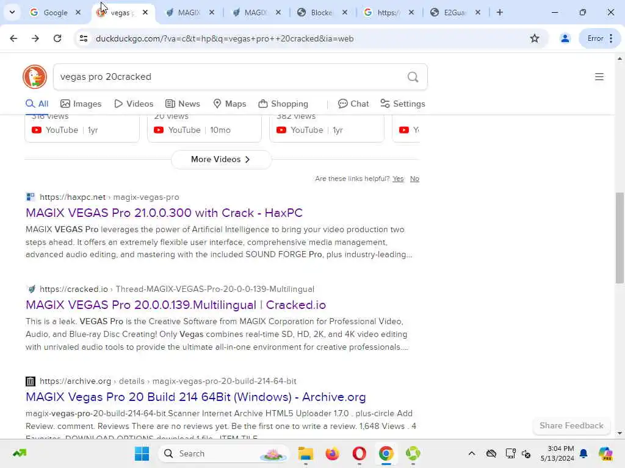This screenshot has width=625, height=468.
Task: Select the News search filter
Action: (182, 104)
